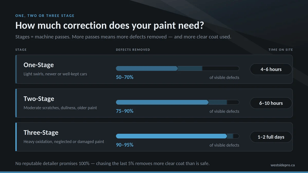Click the 90–95% percentage label
The image size is (308, 173).
pos(125,145)
